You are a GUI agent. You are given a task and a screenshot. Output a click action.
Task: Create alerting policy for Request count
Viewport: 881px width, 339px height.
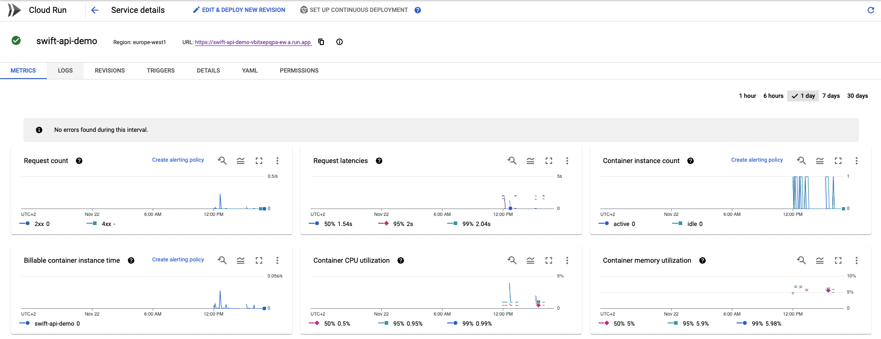[x=178, y=160]
